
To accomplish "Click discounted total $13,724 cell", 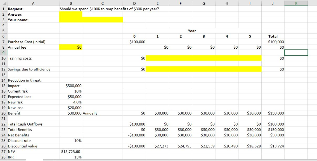I will click(273, 146).
